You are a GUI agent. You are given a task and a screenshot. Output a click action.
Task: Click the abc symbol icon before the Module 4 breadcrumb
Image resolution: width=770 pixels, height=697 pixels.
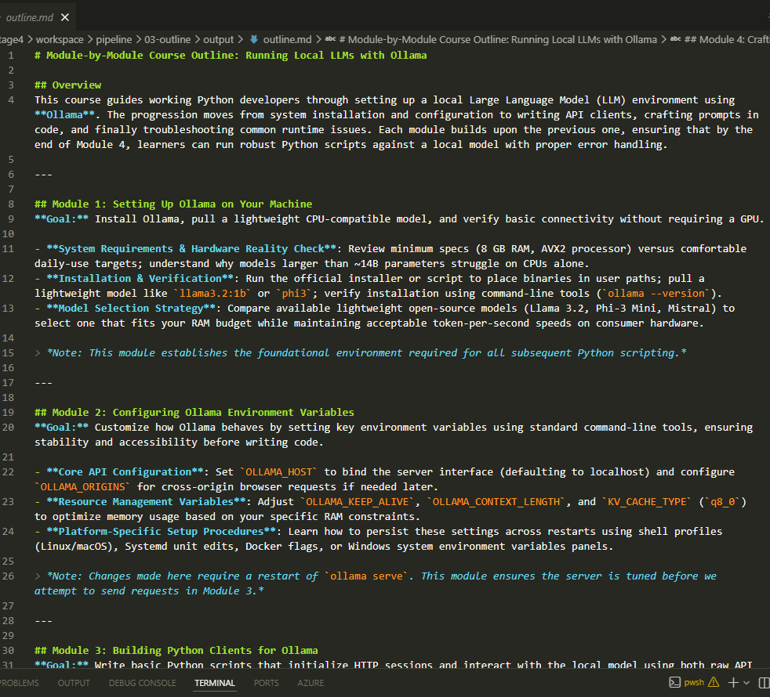(x=675, y=39)
